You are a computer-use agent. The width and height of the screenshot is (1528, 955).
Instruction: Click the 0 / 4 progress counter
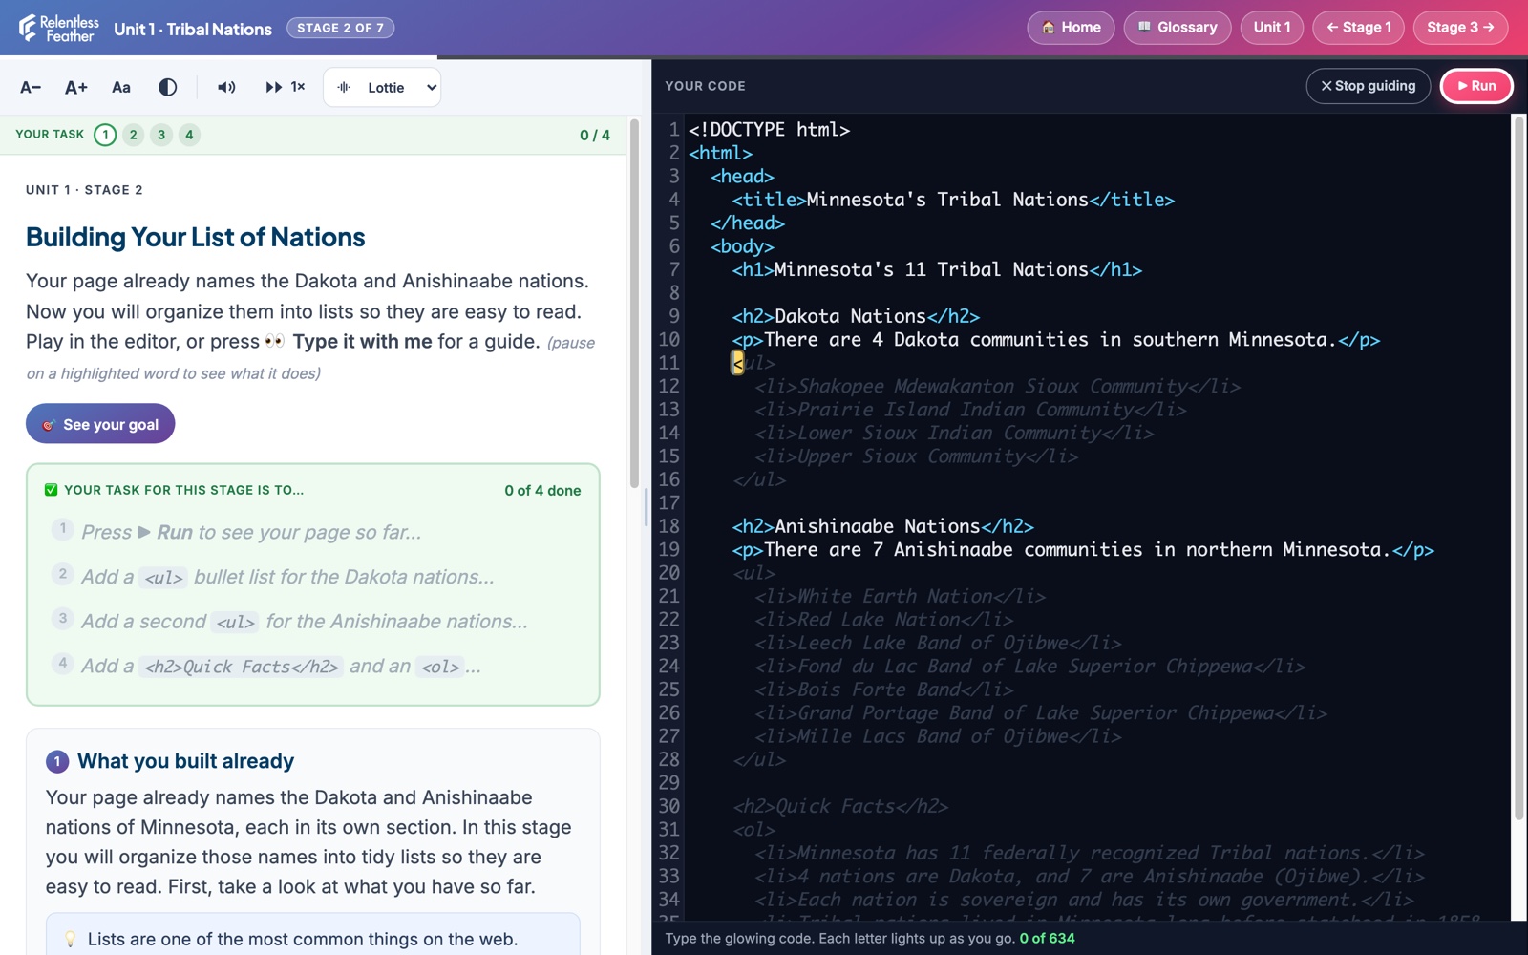(x=594, y=136)
